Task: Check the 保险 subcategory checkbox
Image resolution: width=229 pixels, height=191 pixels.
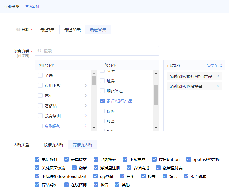Action: coord(102,111)
